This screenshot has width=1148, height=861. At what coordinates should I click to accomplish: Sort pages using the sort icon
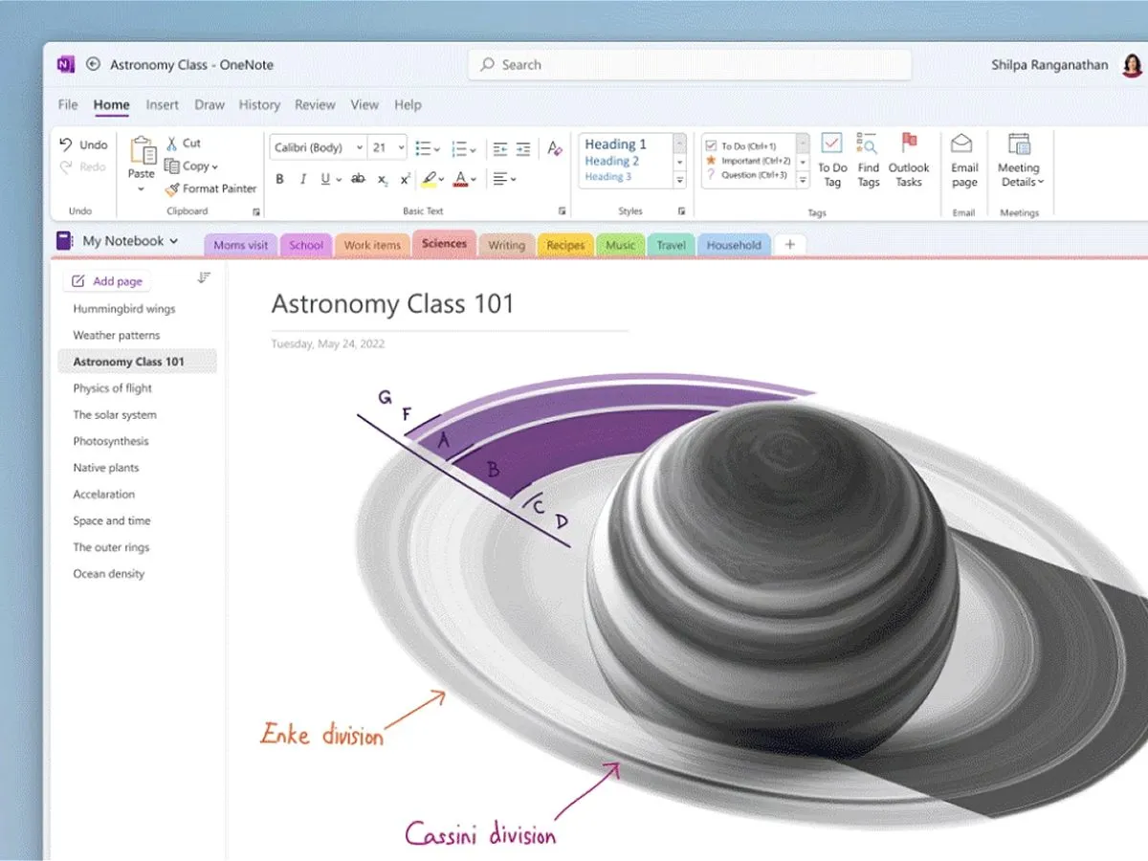(204, 278)
